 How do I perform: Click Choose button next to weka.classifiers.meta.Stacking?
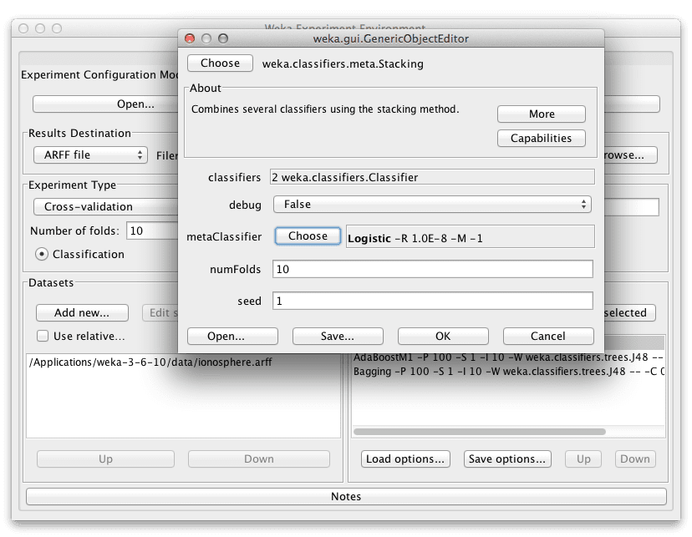point(220,63)
